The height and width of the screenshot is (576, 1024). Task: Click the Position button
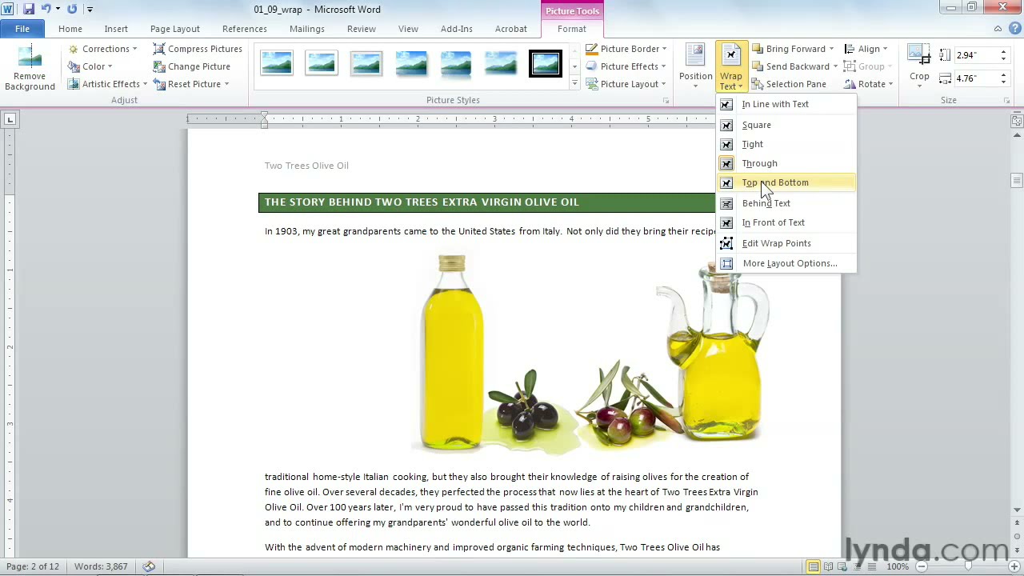pos(695,67)
